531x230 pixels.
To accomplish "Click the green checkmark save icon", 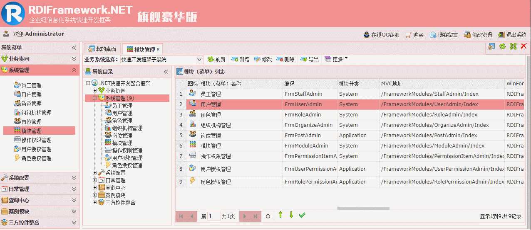I will click(x=302, y=215).
